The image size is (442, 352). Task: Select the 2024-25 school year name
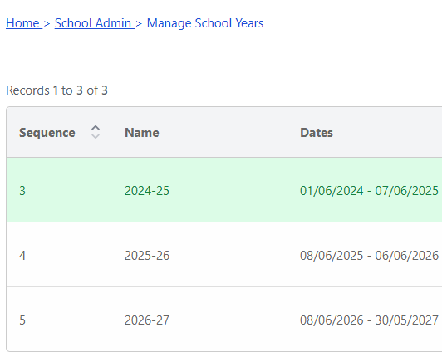(x=147, y=191)
